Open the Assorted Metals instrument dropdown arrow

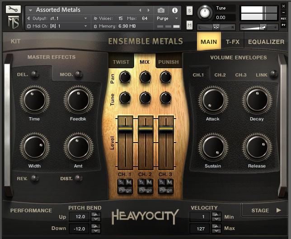coord(30,10)
